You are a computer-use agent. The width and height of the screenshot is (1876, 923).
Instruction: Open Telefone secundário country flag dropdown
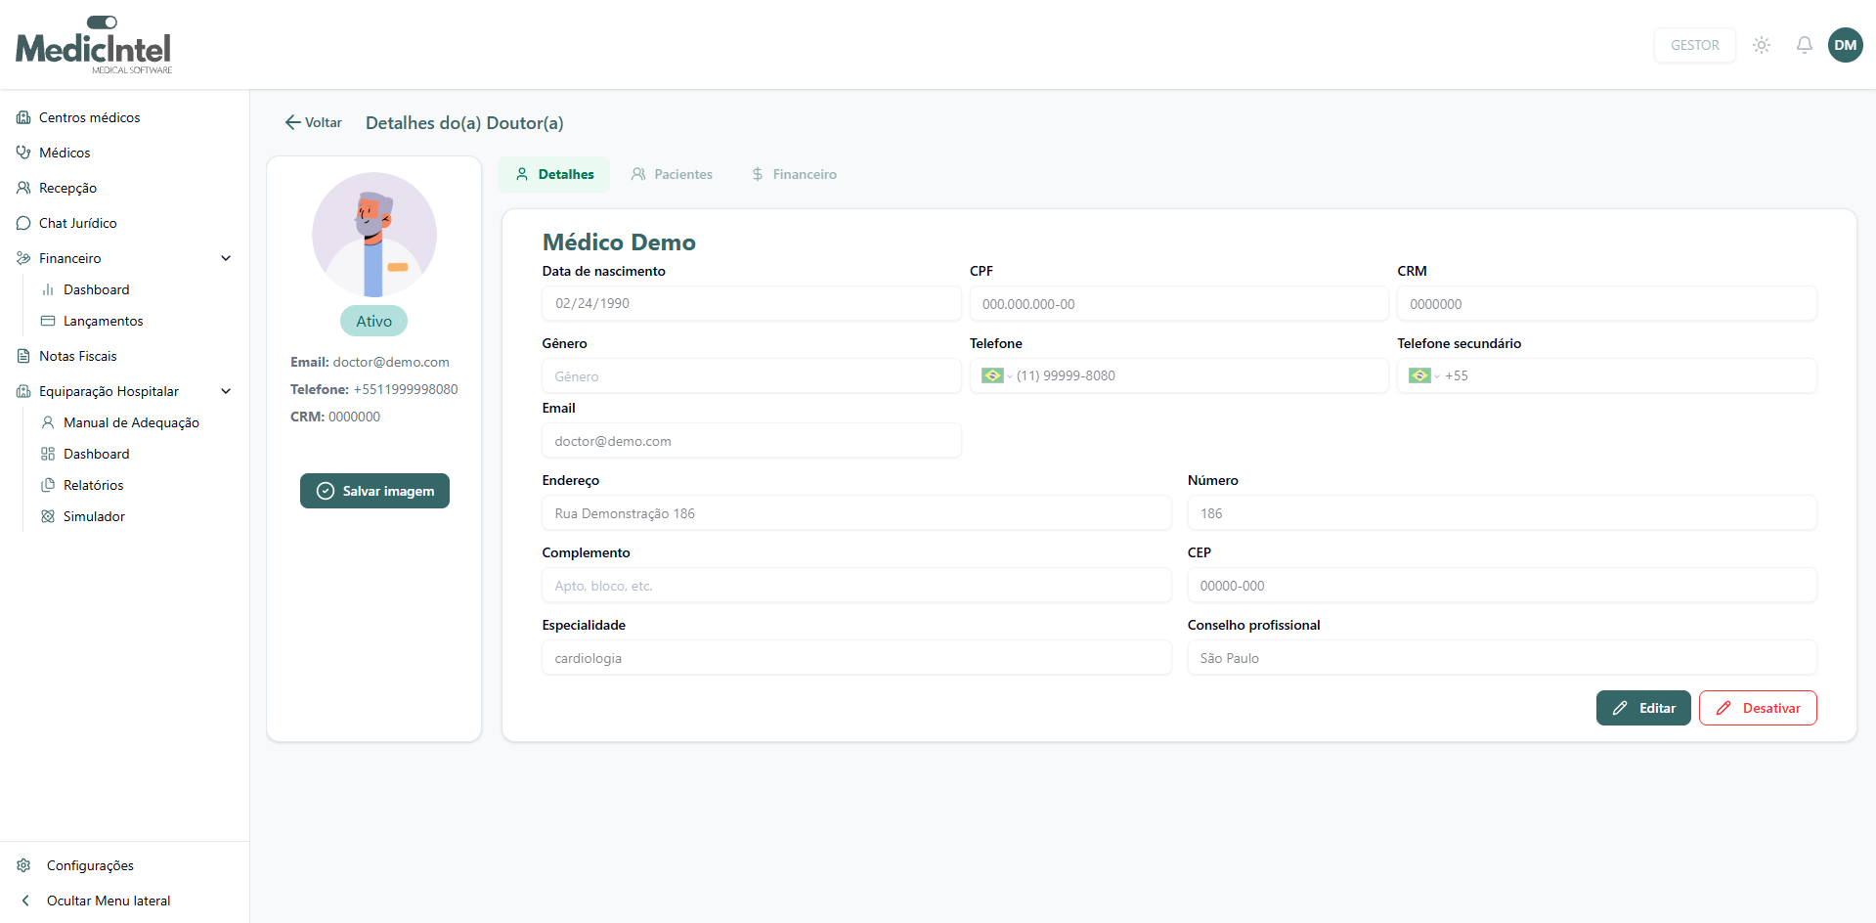coord(1423,375)
